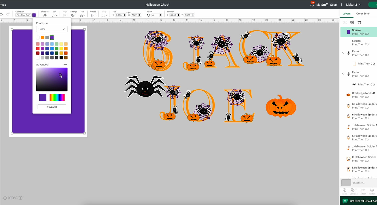Screen dimensions: 377x205
Task: Click the Flip tool icon
Action: click(x=82, y=15)
